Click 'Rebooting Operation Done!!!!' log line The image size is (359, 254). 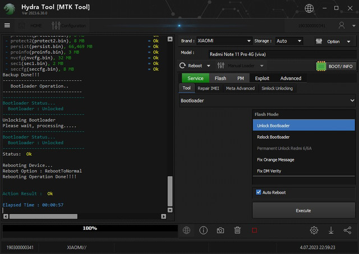(x=39, y=177)
